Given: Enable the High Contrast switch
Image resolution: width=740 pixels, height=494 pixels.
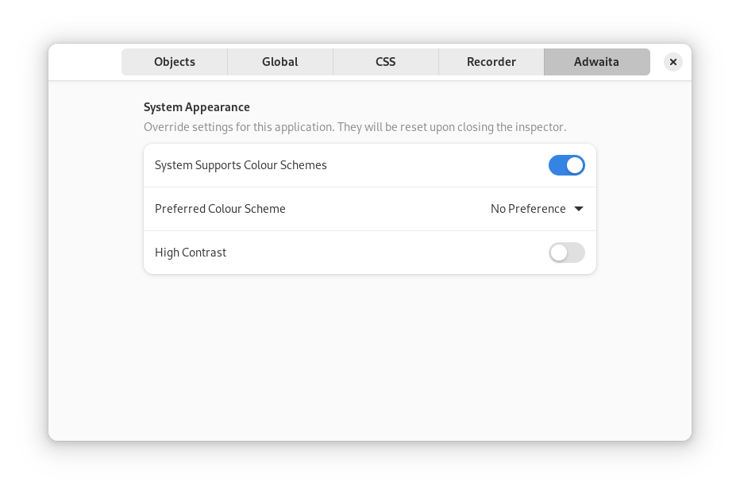Looking at the screenshot, I should [567, 253].
